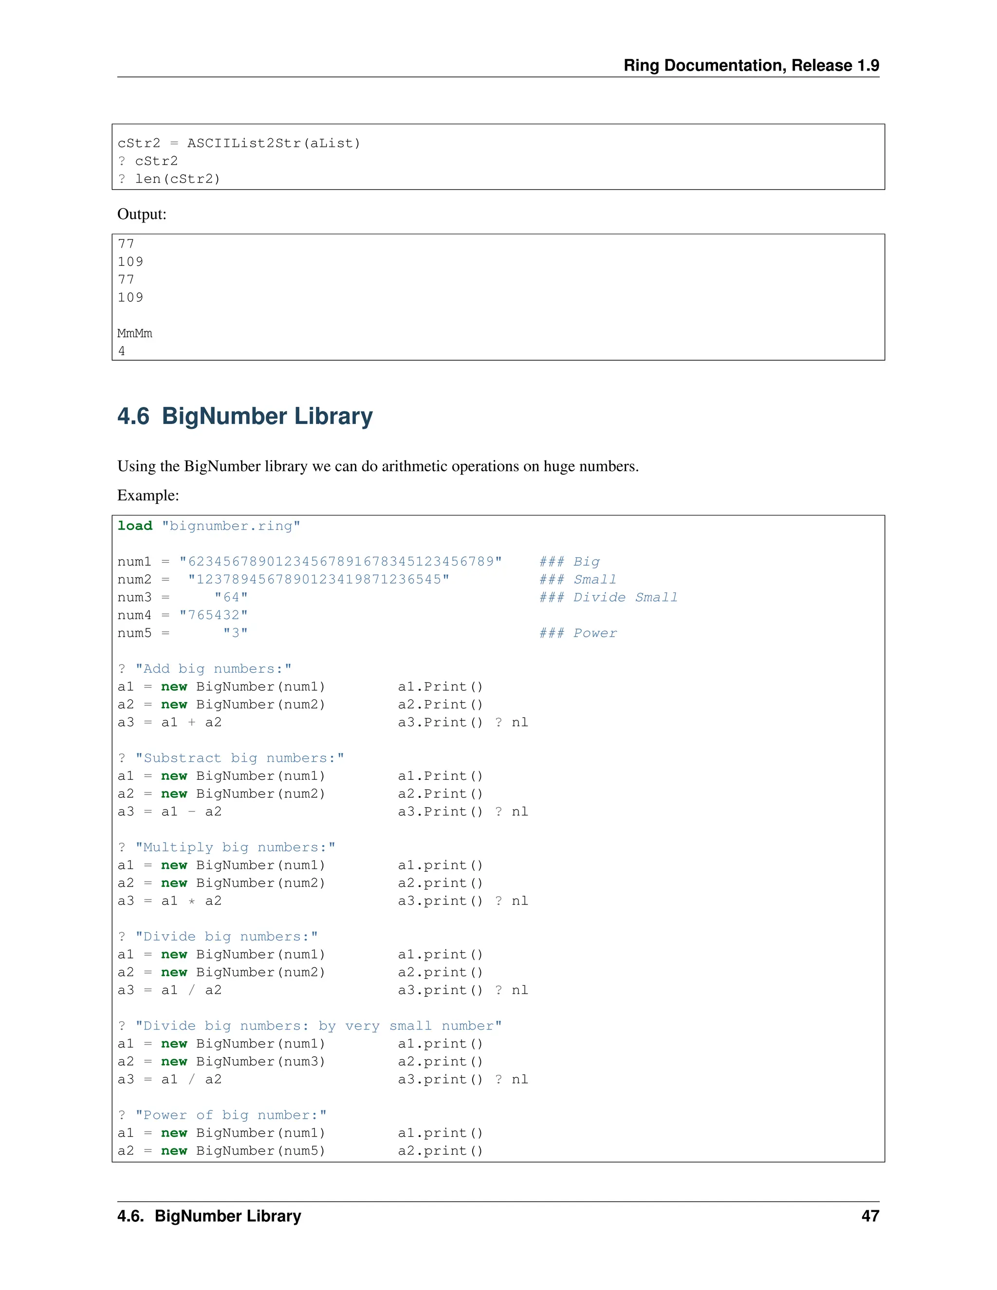Click the string "Power of big number:"
997x1290 pixels.
coord(231,1115)
